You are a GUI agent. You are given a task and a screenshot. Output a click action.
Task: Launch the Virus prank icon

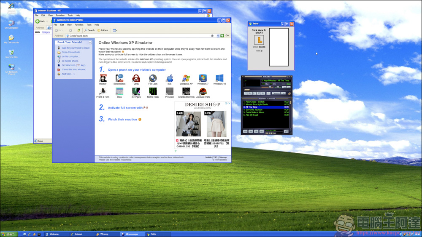point(136,80)
